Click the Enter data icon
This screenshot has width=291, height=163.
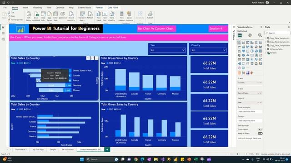click(x=55, y=16)
